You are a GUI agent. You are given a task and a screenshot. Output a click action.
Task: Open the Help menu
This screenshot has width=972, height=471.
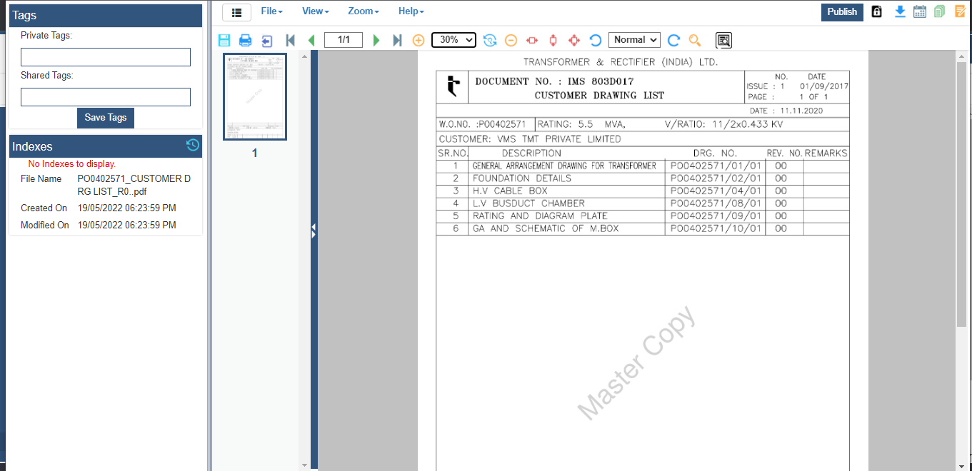coord(411,11)
